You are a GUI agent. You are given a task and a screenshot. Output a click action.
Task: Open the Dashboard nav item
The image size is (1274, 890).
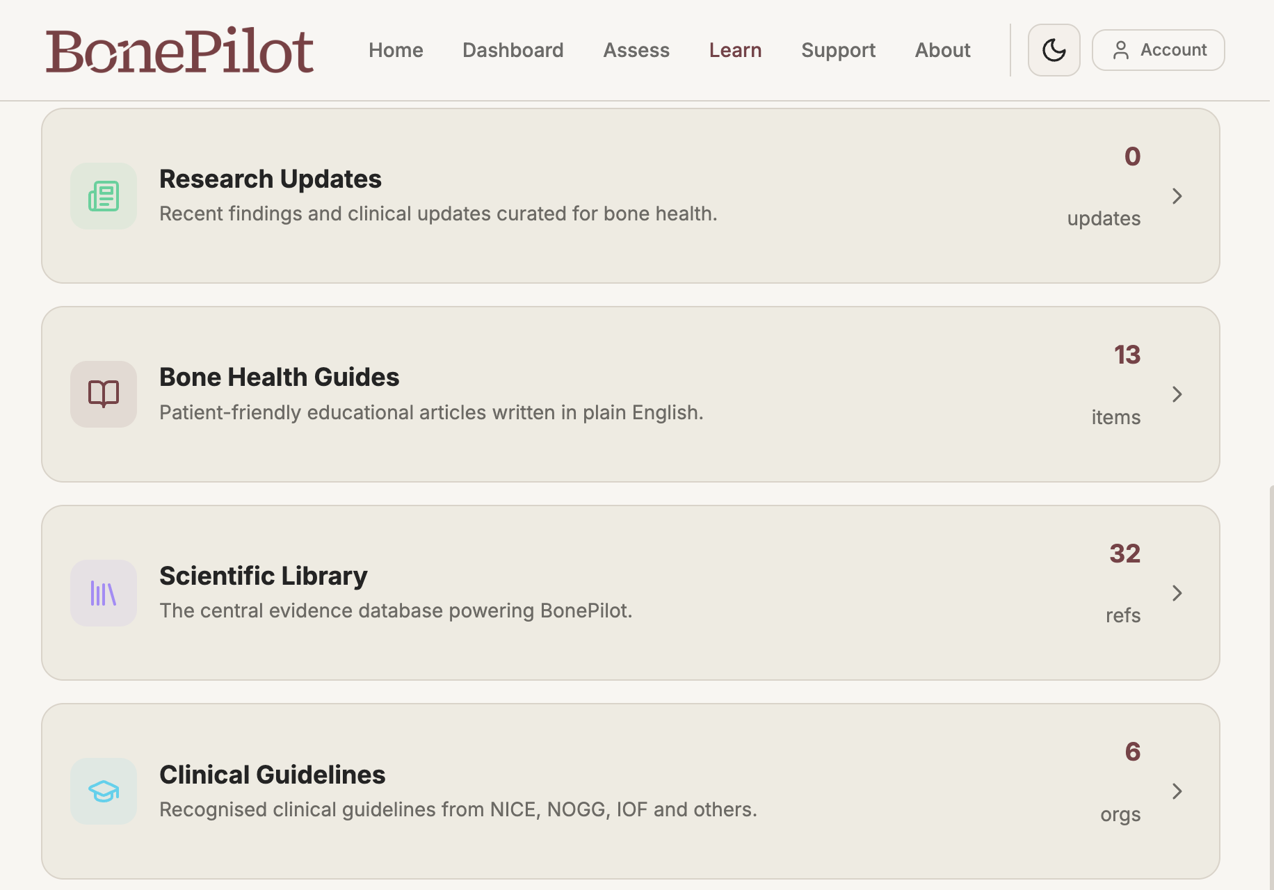[x=513, y=50]
